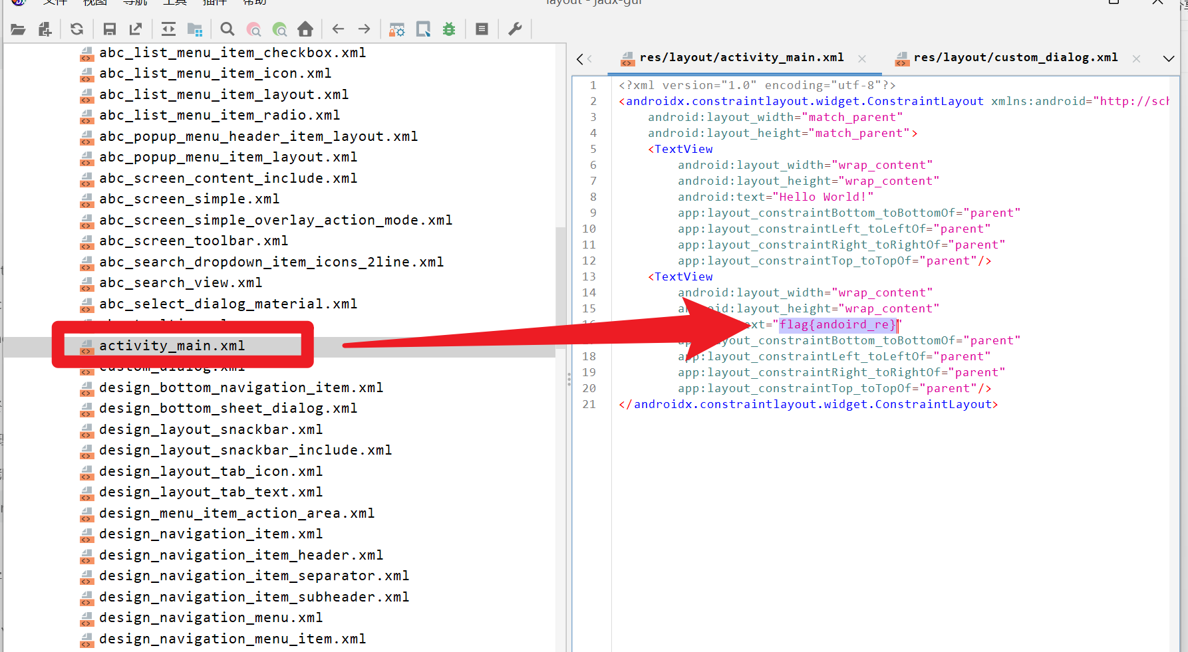Click the flag{andoird_re} string in code
This screenshot has width=1188, height=652.
(x=838, y=324)
